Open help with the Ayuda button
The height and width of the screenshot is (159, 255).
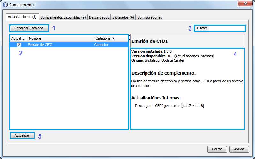pos(239,149)
